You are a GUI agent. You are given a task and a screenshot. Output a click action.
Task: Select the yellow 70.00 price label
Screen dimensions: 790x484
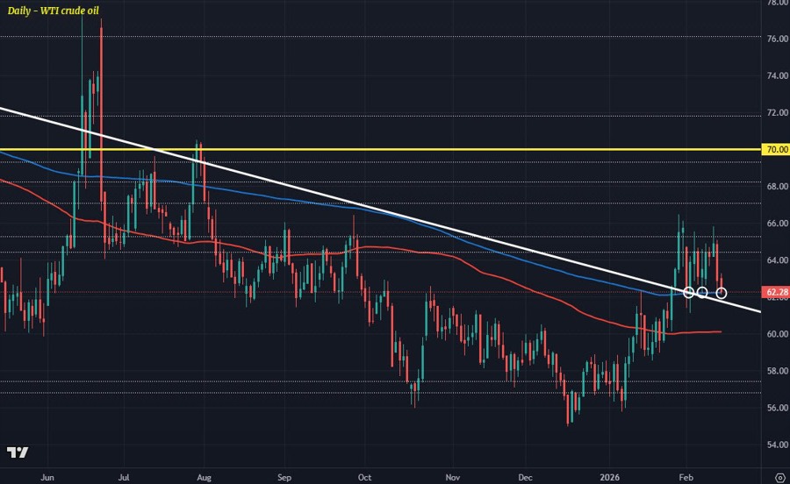click(x=774, y=150)
